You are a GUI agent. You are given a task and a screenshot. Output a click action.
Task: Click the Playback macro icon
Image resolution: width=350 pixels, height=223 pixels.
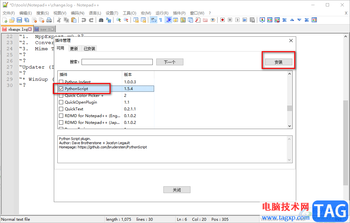pos(237,20)
